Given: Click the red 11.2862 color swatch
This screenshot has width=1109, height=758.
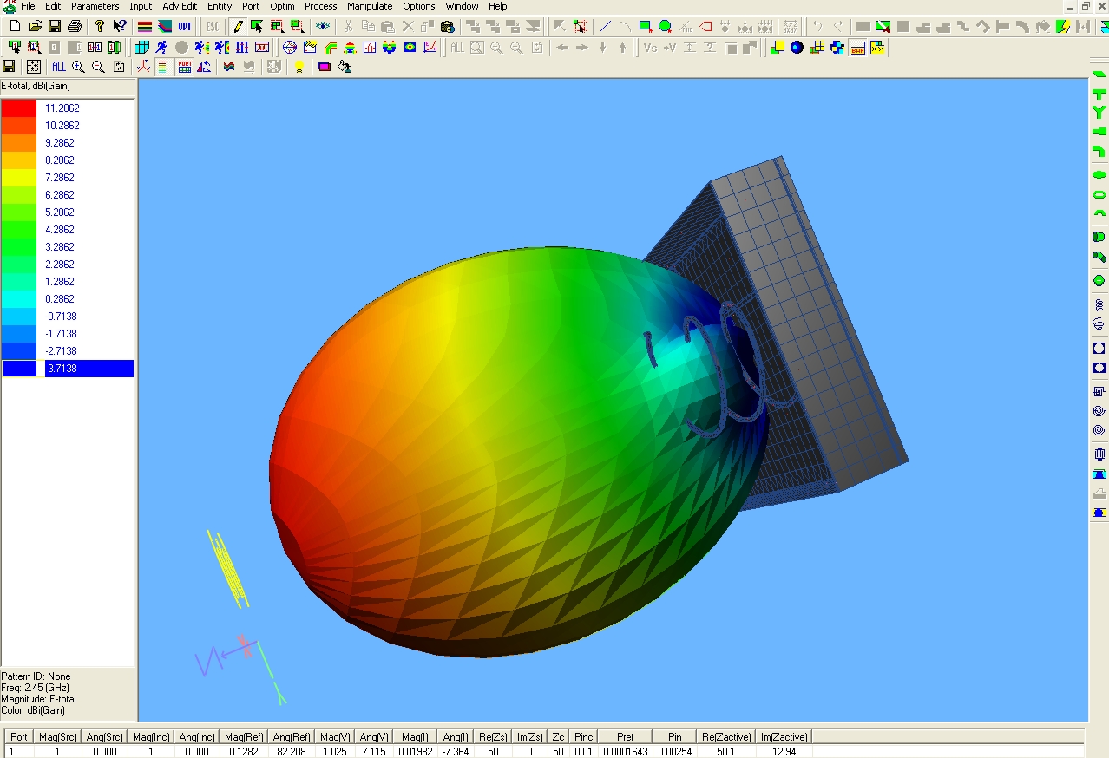Looking at the screenshot, I should click(x=19, y=108).
